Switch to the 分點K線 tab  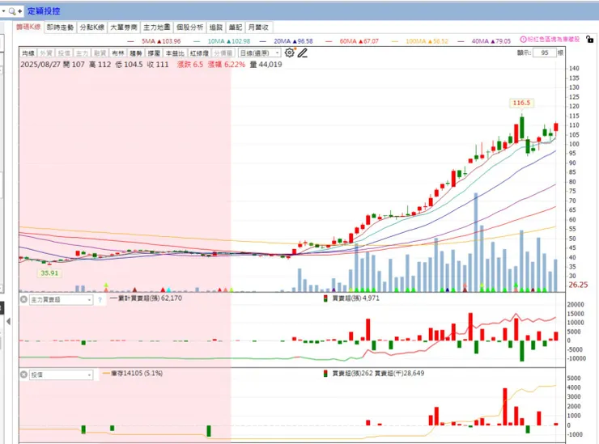click(x=91, y=27)
